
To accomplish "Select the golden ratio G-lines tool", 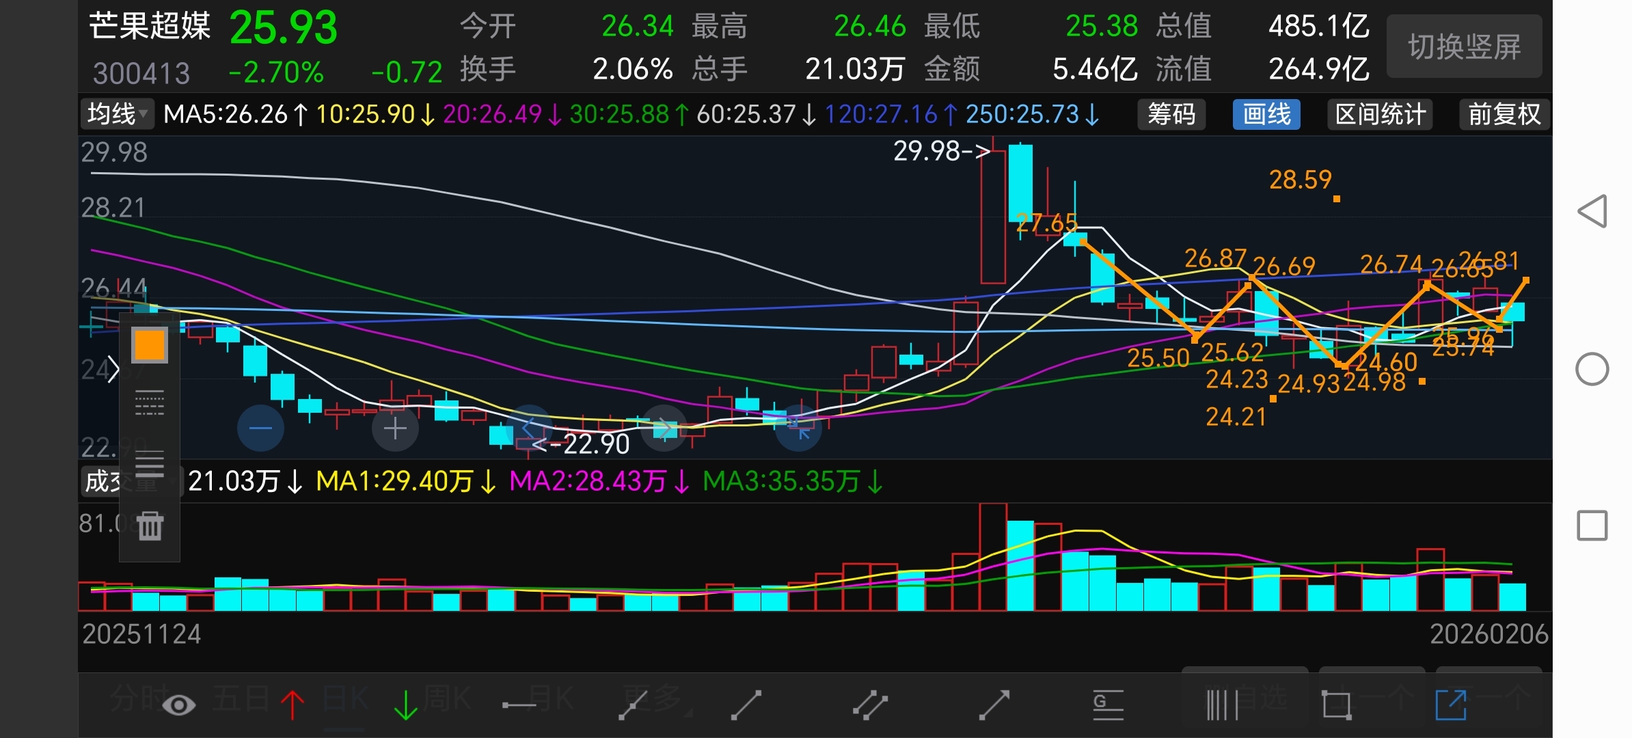I will pos(1108,705).
